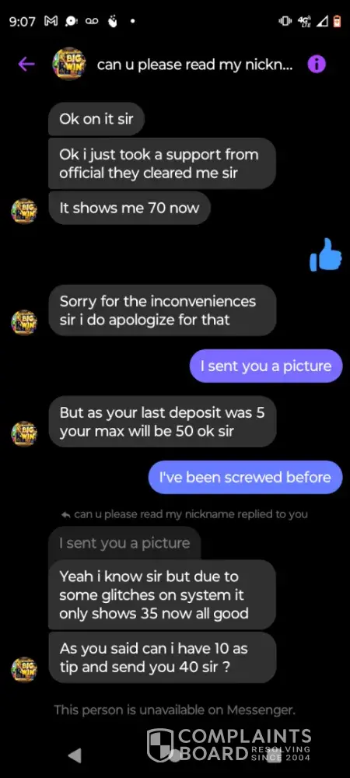Select the blue thumbs-up like sticker

326,254
